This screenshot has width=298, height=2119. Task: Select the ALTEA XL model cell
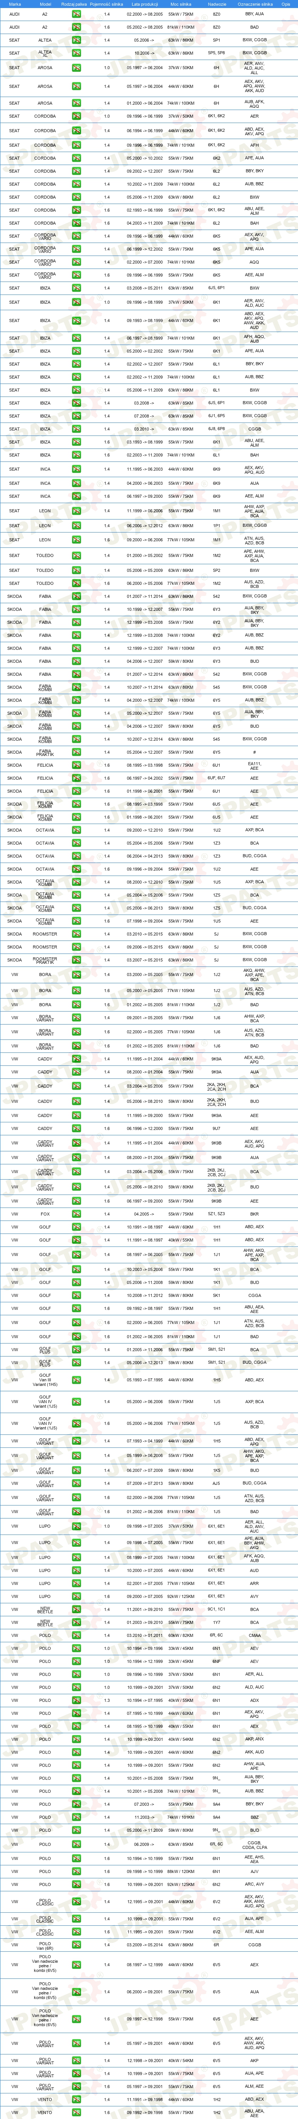pos(44,53)
